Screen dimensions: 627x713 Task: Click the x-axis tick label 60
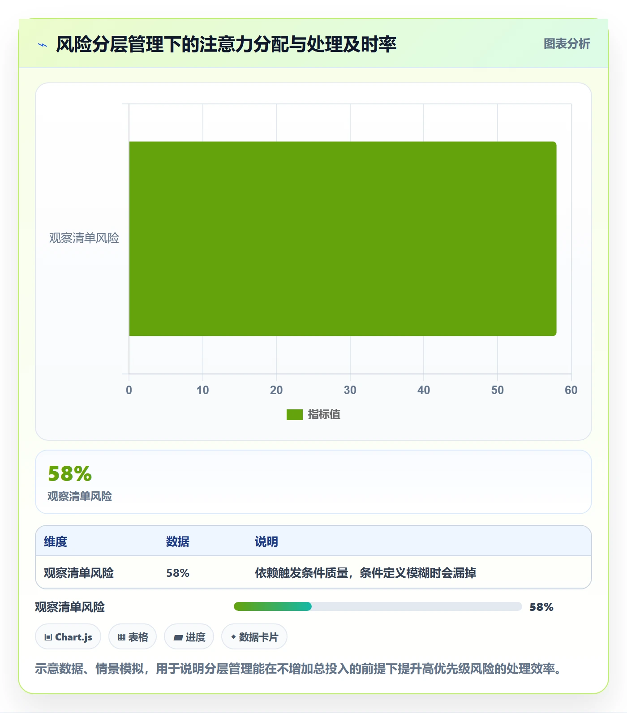coord(571,390)
